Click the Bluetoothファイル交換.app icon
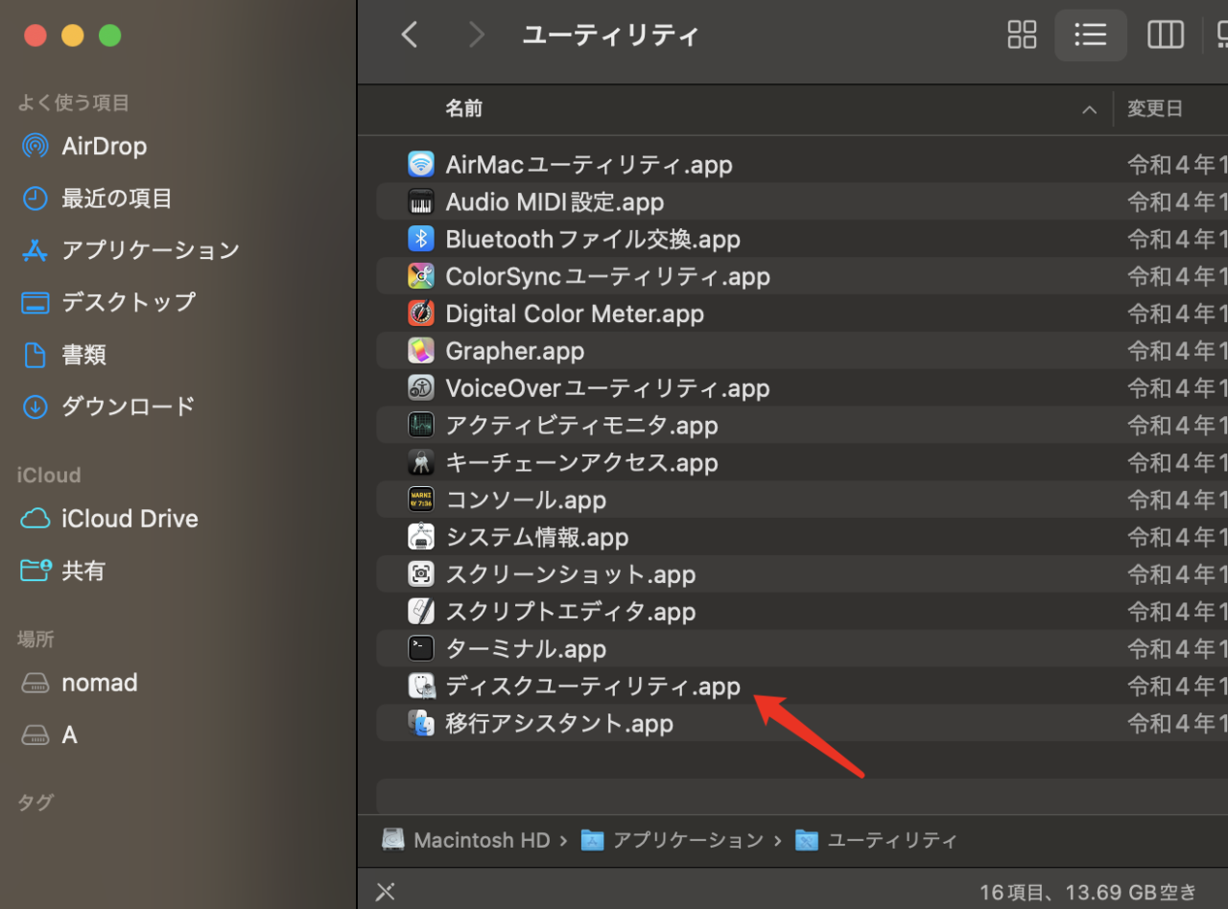The height and width of the screenshot is (909, 1228). coord(421,239)
